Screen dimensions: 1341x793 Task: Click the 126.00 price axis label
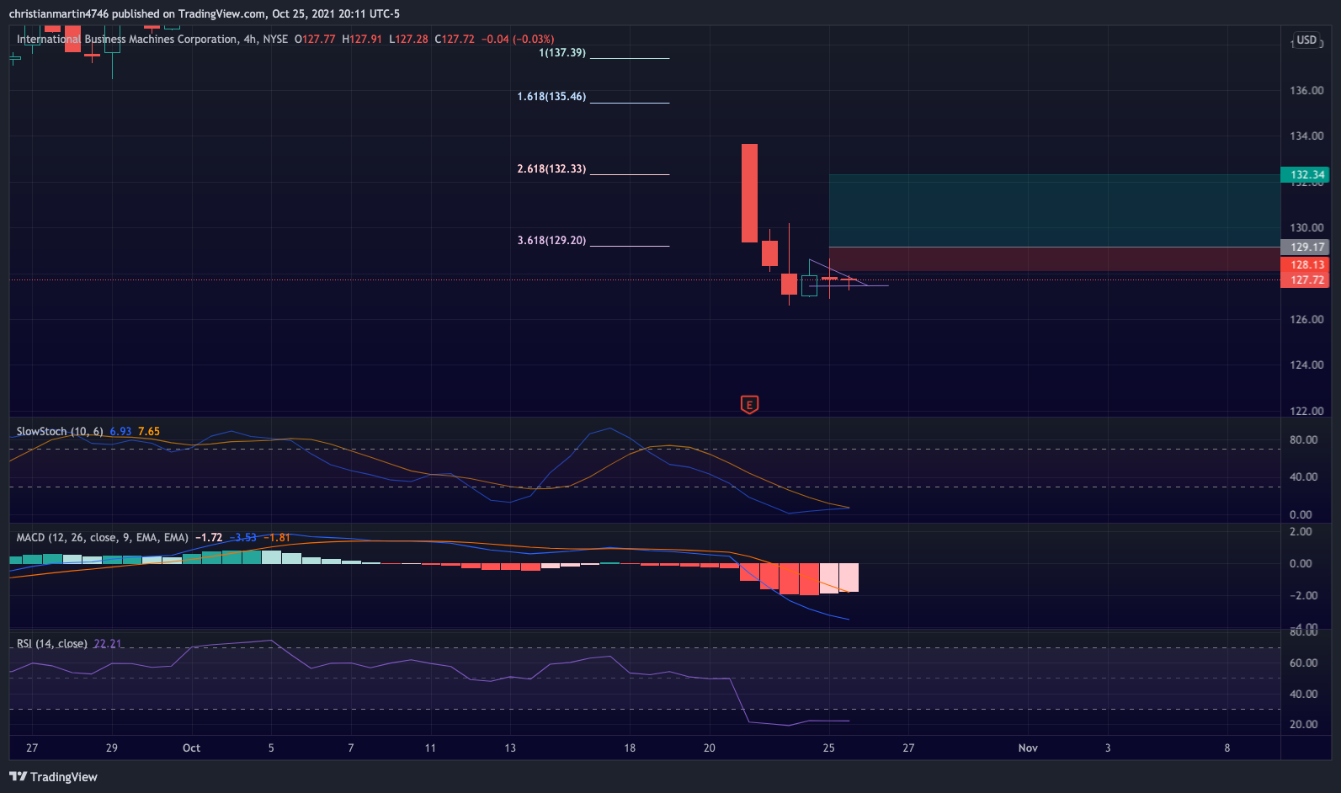(x=1306, y=319)
